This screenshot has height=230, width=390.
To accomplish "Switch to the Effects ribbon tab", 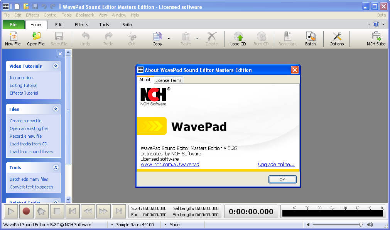I will [x=81, y=25].
